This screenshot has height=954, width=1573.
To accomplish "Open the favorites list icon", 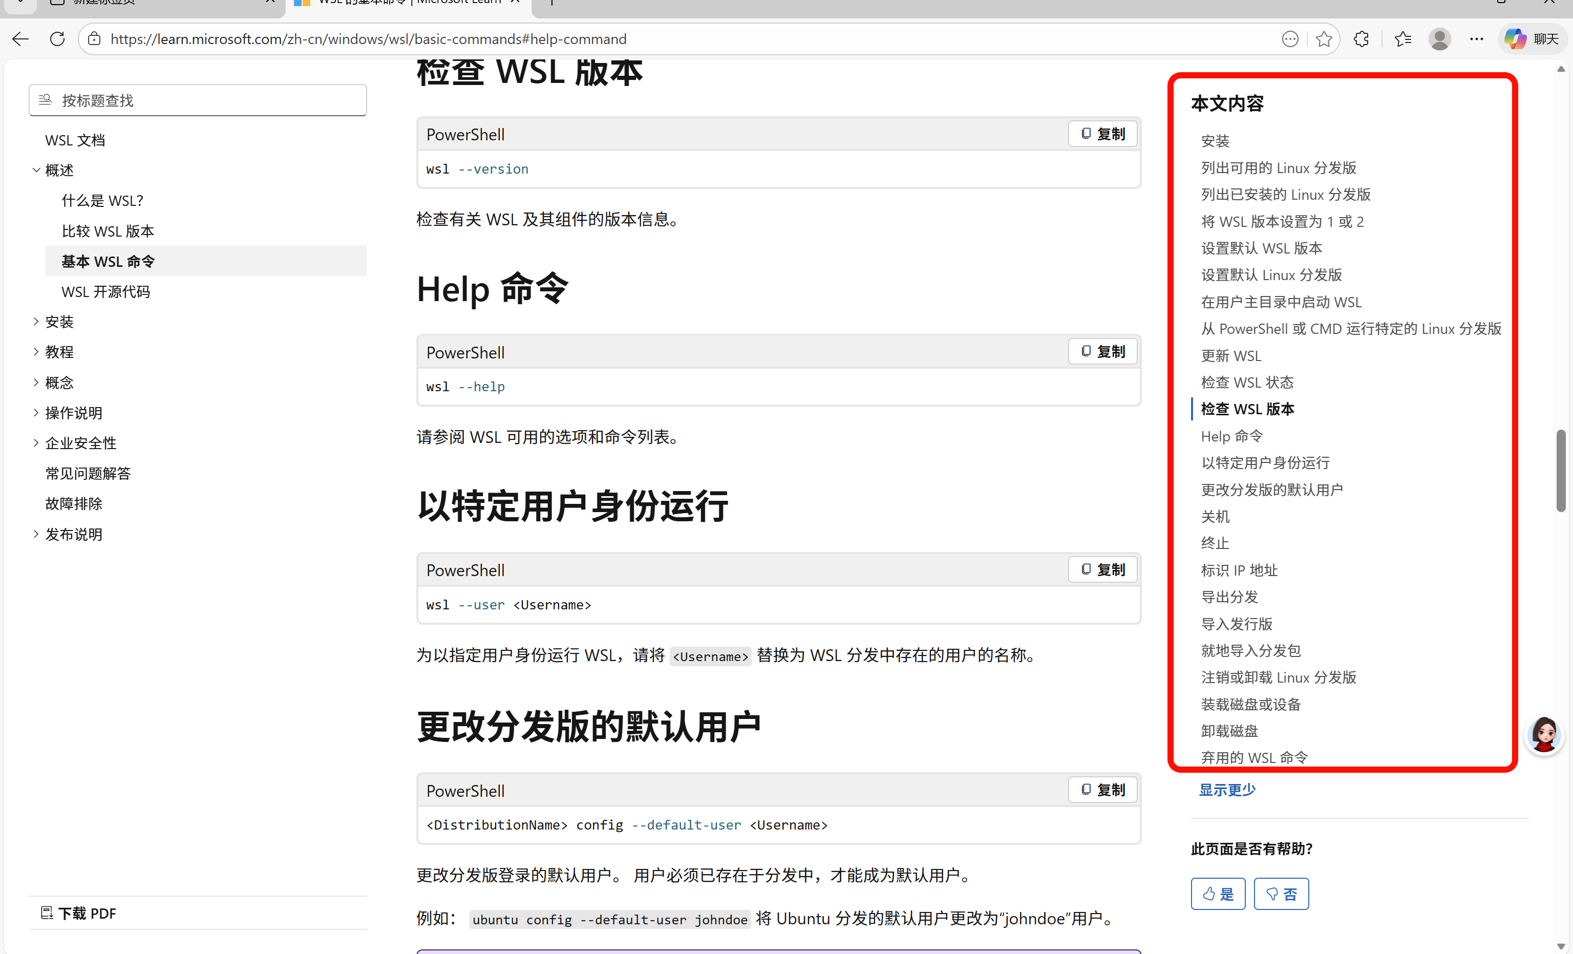I will tap(1402, 39).
